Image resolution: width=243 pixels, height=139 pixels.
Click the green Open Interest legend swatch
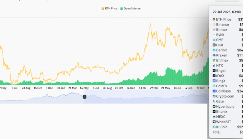pyautogui.click(x=121, y=8)
